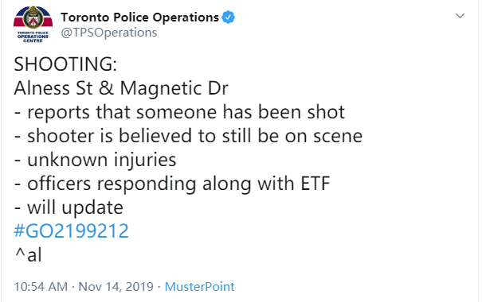Open the Toronto Police Operations profile picture

(x=33, y=25)
